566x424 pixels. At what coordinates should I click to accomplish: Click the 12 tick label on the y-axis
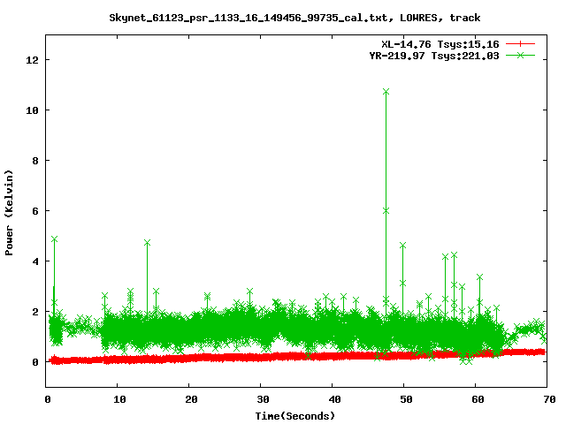point(33,59)
